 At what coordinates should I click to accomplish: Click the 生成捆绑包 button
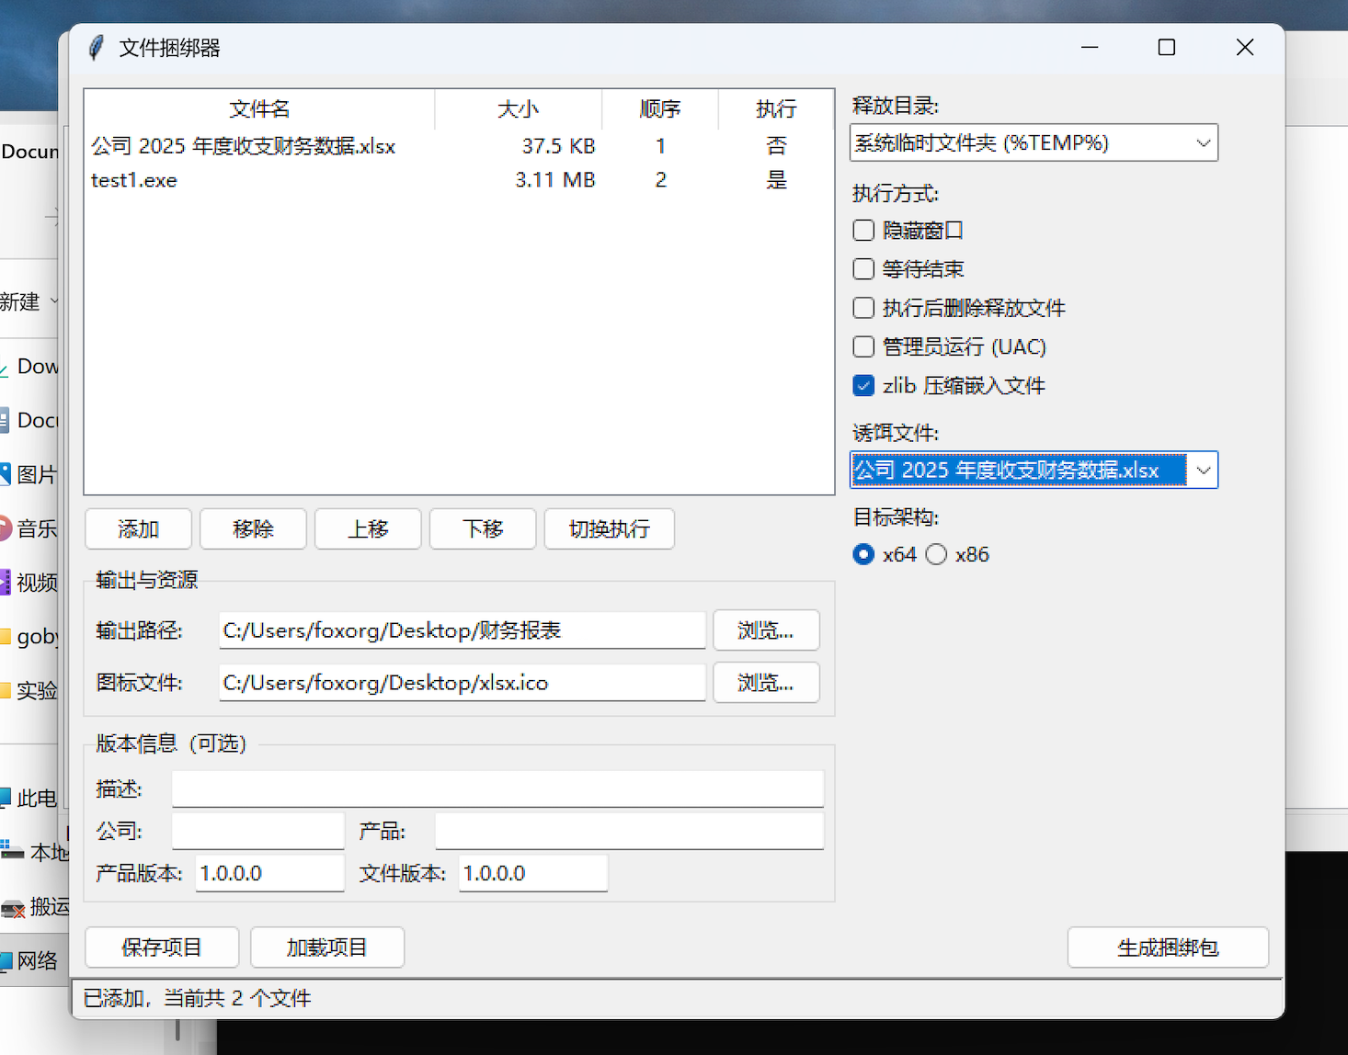[1168, 947]
